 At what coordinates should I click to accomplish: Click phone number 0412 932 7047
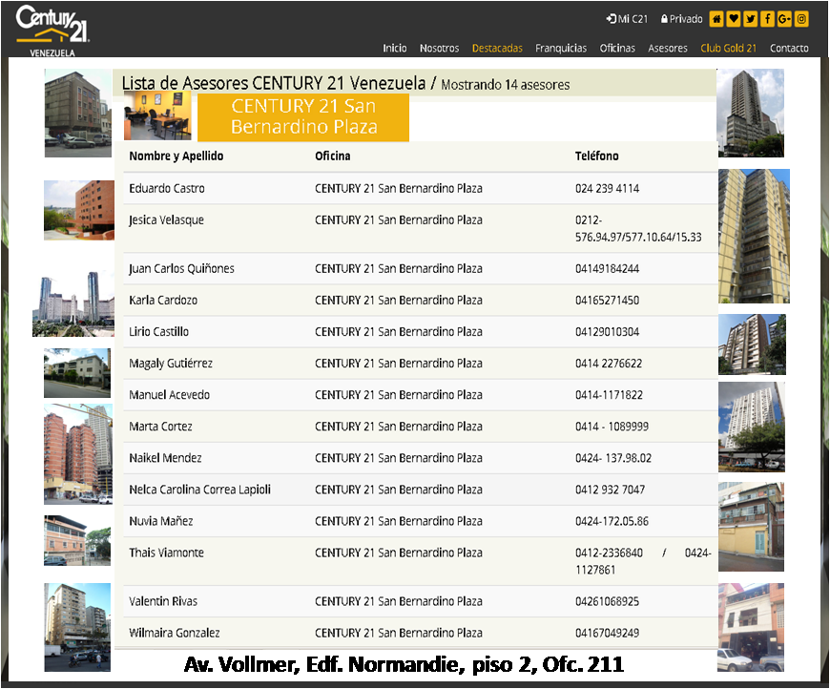pos(610,490)
